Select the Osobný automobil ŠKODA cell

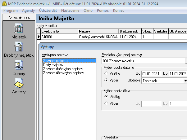pos(98,37)
